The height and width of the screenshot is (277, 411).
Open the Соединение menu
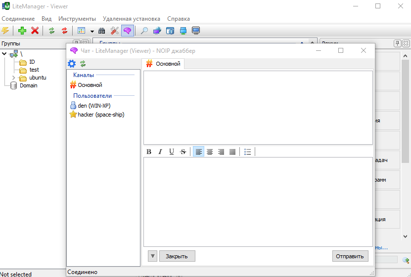point(18,19)
